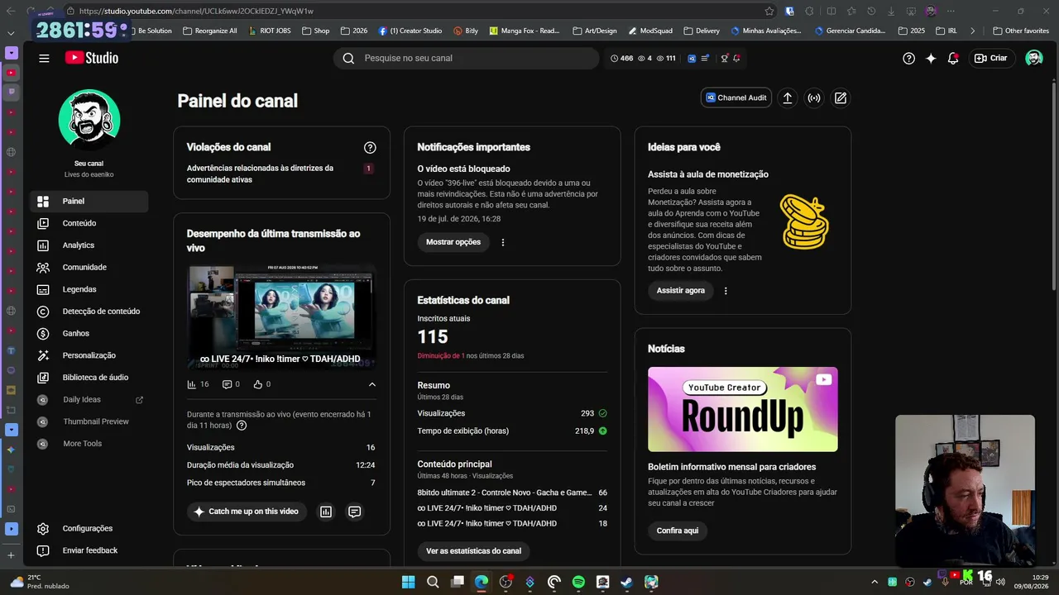Open Thumbnail Preview in the sidebar
1059x595 pixels.
tap(89, 421)
